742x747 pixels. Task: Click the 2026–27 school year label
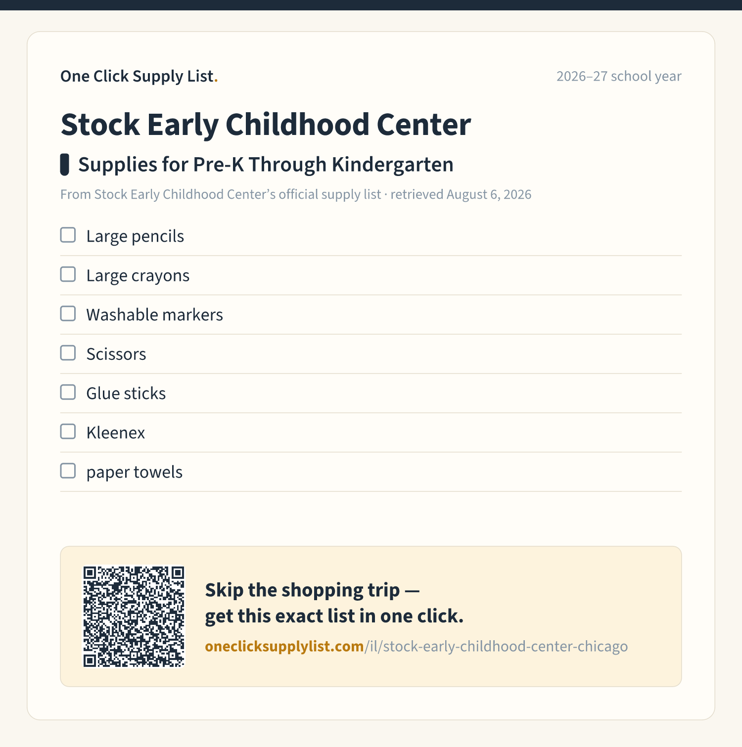(x=619, y=76)
